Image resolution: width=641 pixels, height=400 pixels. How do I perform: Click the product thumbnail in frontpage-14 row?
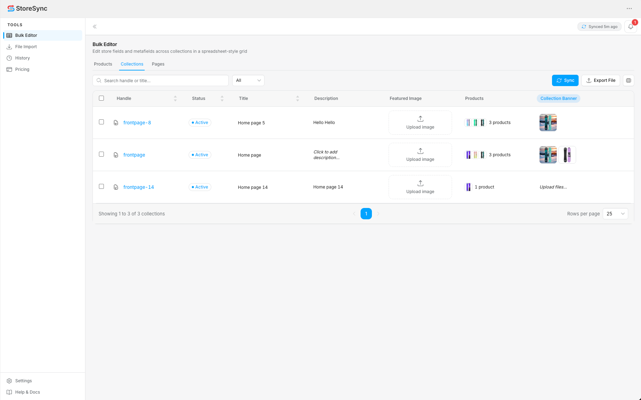tap(468, 187)
